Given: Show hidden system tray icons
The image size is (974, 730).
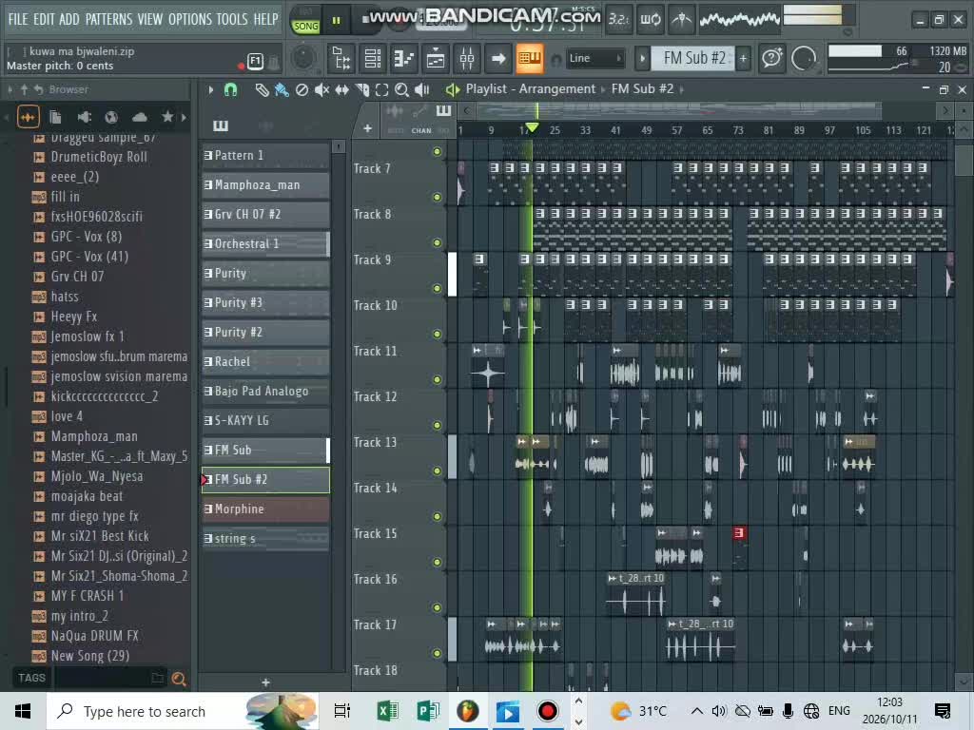Looking at the screenshot, I should pyautogui.click(x=697, y=711).
